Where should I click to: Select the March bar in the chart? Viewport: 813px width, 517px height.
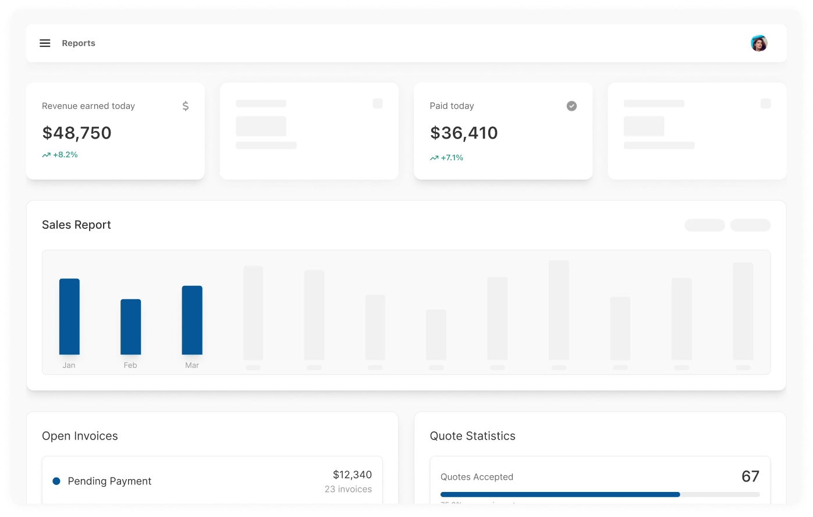click(x=192, y=320)
